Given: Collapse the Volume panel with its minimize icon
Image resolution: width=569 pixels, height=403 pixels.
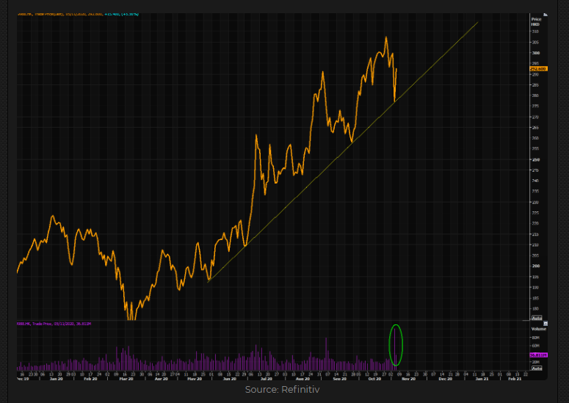Looking at the screenshot, I should point(545,323).
